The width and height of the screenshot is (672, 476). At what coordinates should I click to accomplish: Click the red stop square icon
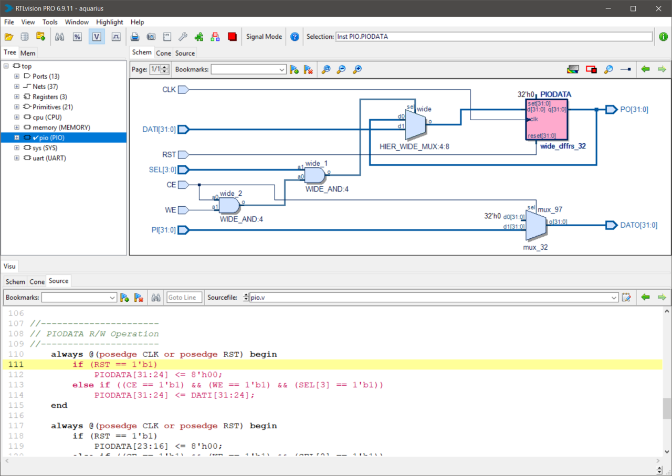point(232,37)
